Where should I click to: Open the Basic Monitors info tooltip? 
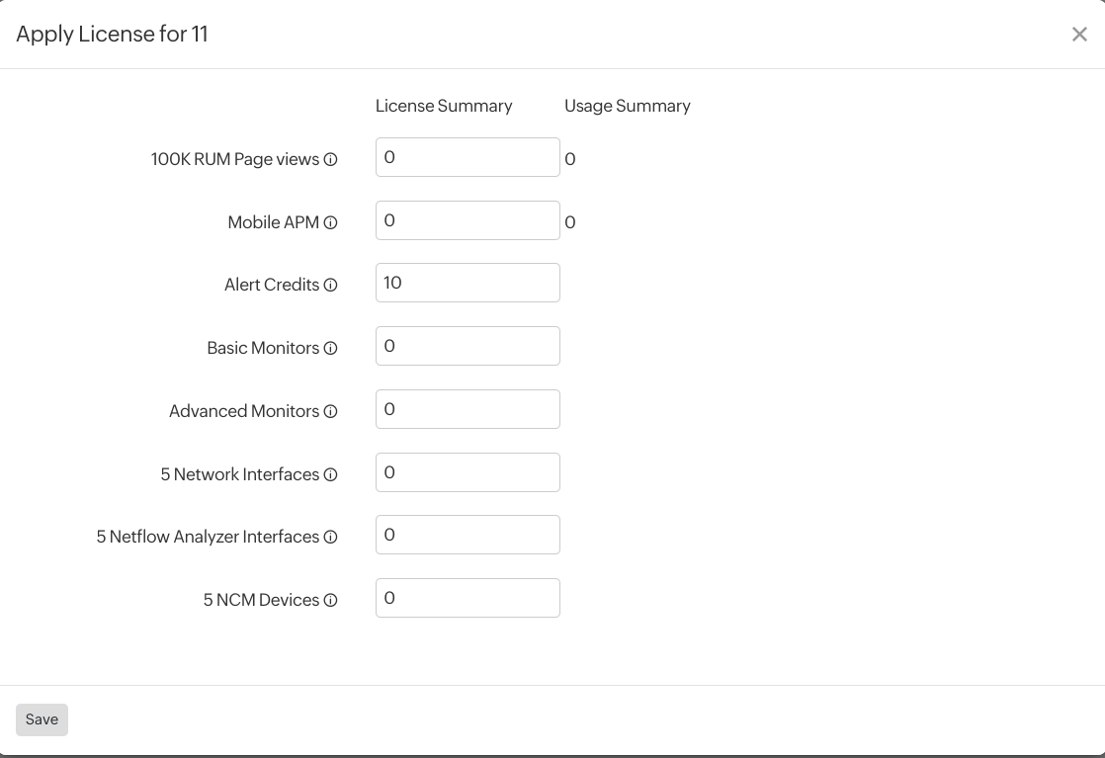point(328,348)
